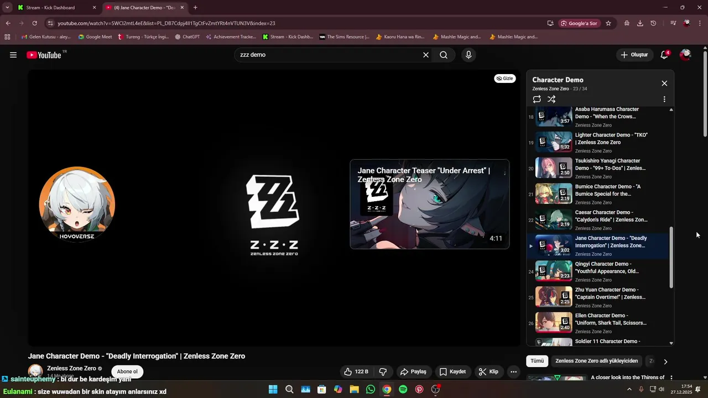Open a new browser tab
Image resolution: width=708 pixels, height=398 pixels.
point(195,8)
